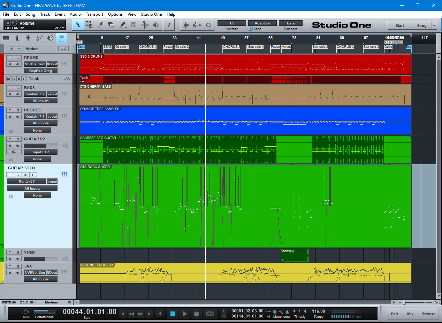Select the Range tool
The width and height of the screenshot is (442, 323).
click(x=89, y=25)
